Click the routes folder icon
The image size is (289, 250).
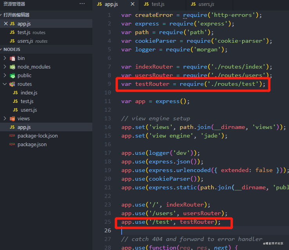click(x=13, y=84)
